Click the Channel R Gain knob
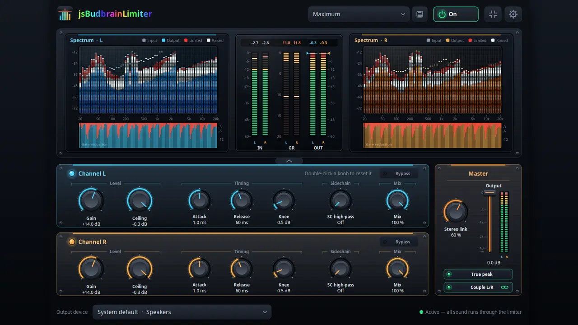The width and height of the screenshot is (578, 325). click(x=91, y=269)
